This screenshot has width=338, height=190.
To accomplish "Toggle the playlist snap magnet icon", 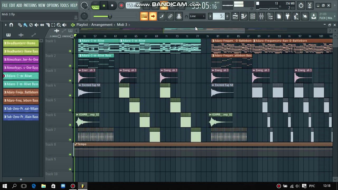I will [x=11, y=25].
